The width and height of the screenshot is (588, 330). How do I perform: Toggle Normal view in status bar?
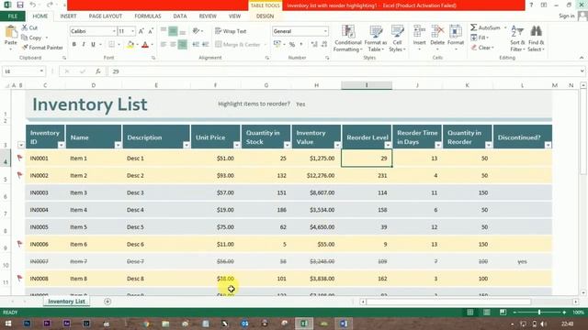pyautogui.click(x=469, y=312)
